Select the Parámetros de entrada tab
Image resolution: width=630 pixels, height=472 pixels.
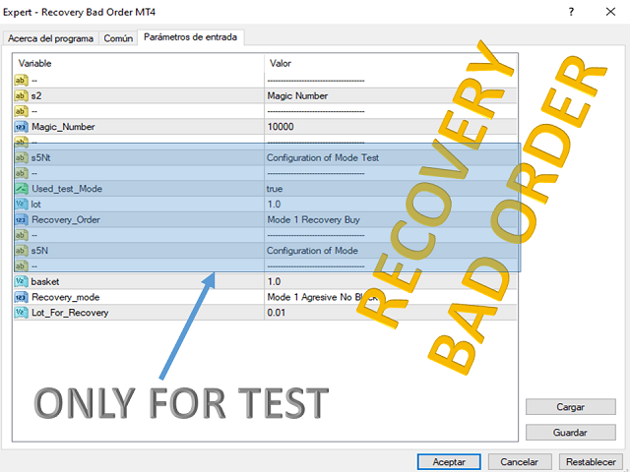[190, 37]
